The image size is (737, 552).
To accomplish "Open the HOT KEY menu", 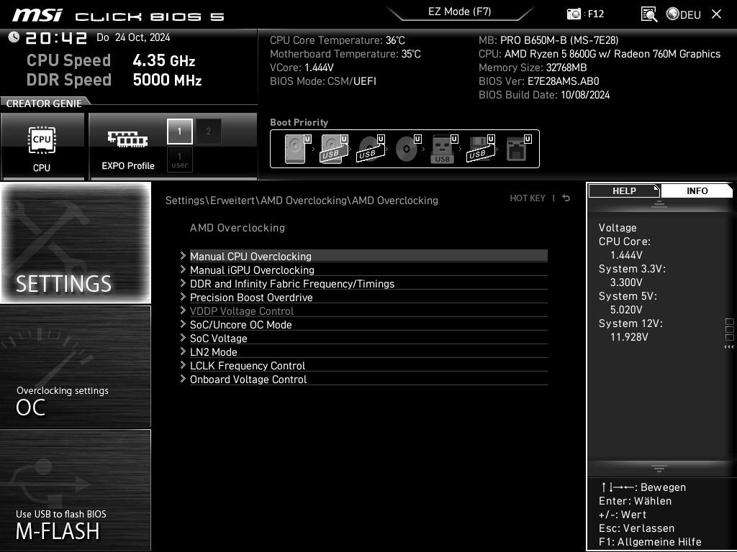I will tap(528, 198).
